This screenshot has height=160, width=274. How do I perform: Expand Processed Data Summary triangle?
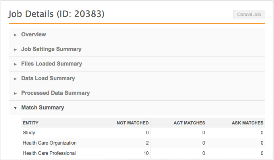pyautogui.click(x=15, y=93)
